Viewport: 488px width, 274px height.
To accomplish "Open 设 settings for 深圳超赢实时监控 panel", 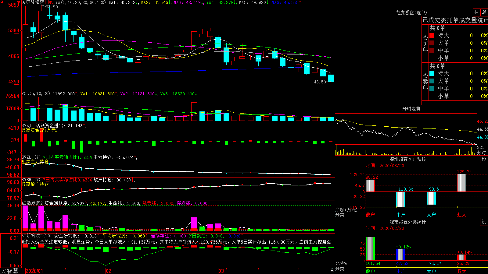I will (x=484, y=159).
